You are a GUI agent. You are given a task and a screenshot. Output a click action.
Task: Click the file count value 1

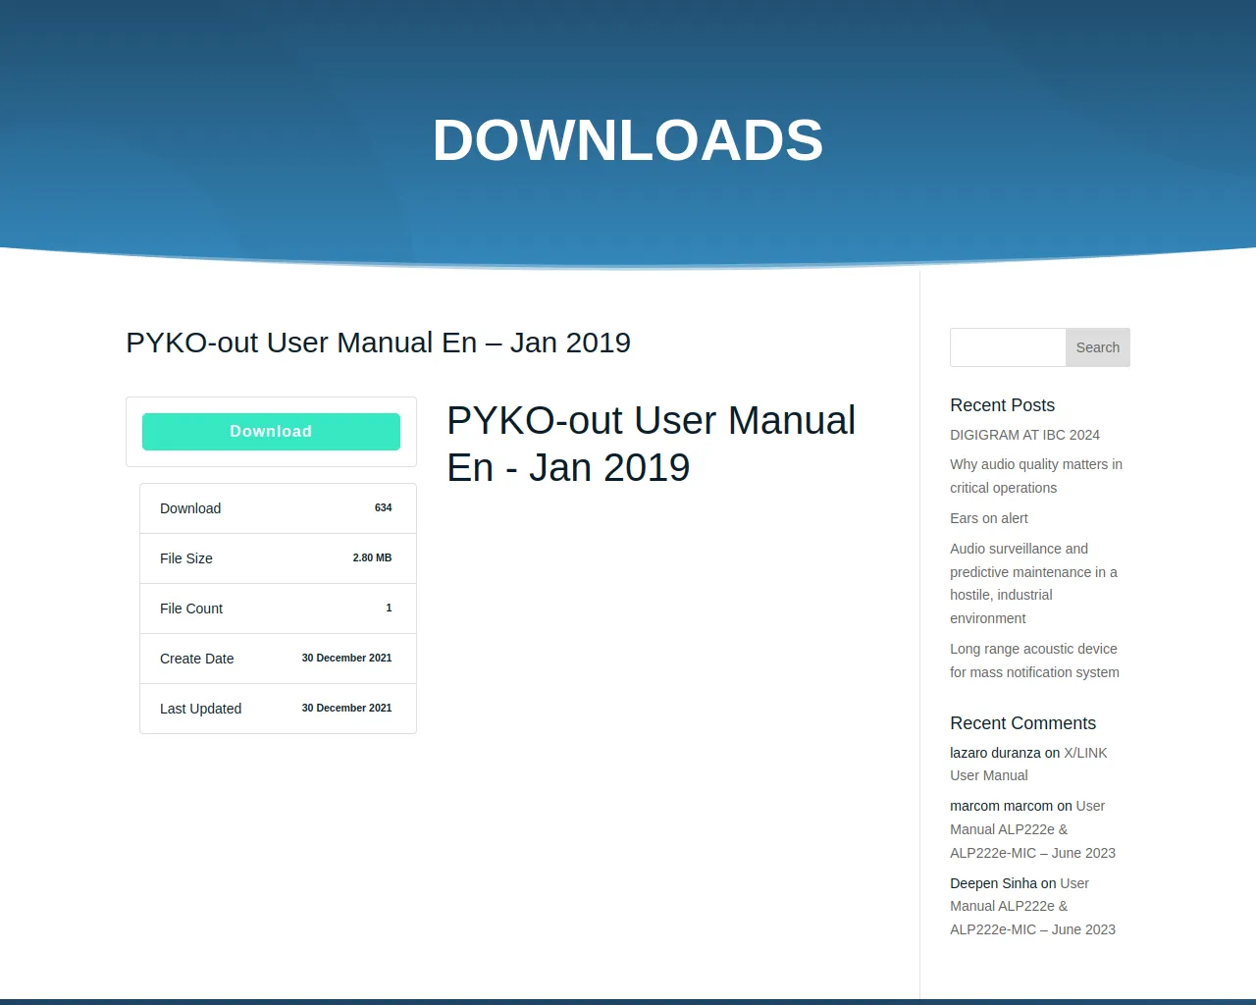tap(389, 608)
